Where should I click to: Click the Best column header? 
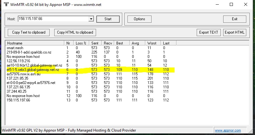pyautogui.click(x=122, y=43)
